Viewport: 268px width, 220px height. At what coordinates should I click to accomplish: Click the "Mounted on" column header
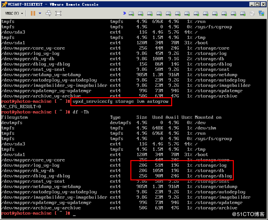(208, 117)
